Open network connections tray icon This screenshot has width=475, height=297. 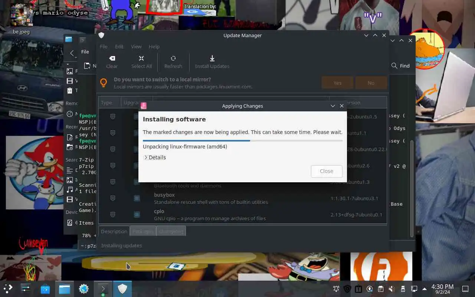coord(414,289)
